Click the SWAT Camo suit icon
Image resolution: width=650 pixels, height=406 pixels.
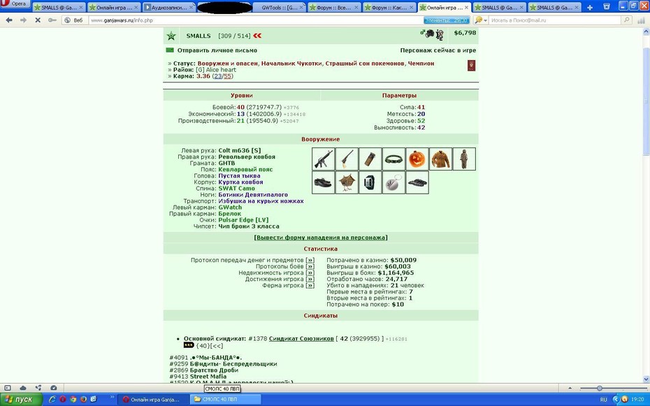click(464, 159)
